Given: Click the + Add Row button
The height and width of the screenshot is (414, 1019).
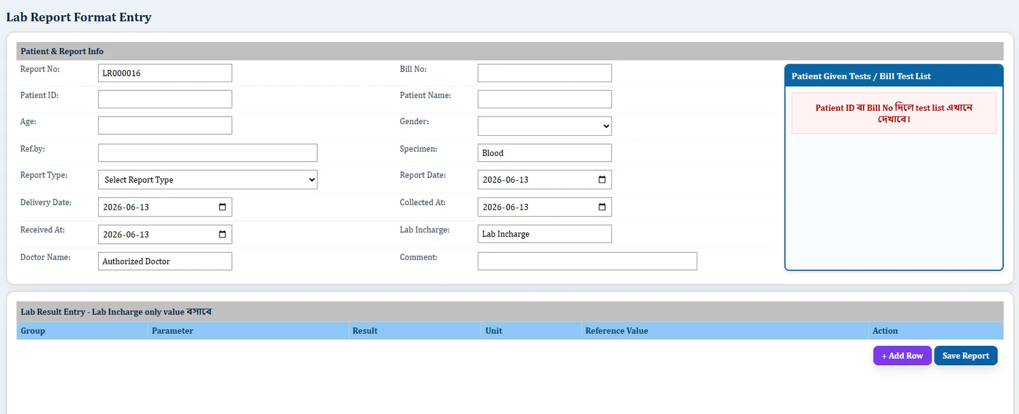Looking at the screenshot, I should click(x=902, y=355).
